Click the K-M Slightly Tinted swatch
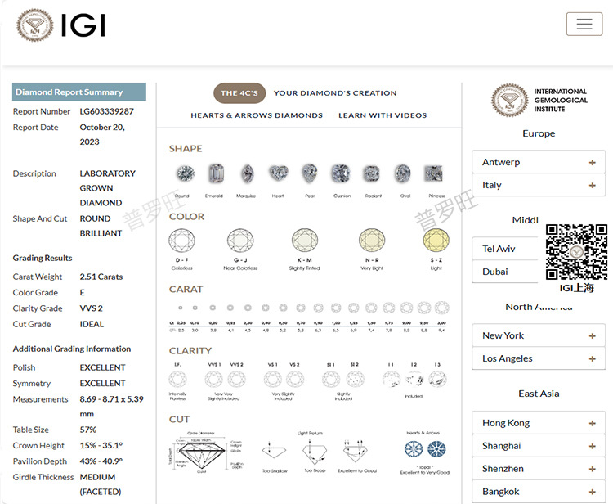 [x=305, y=240]
